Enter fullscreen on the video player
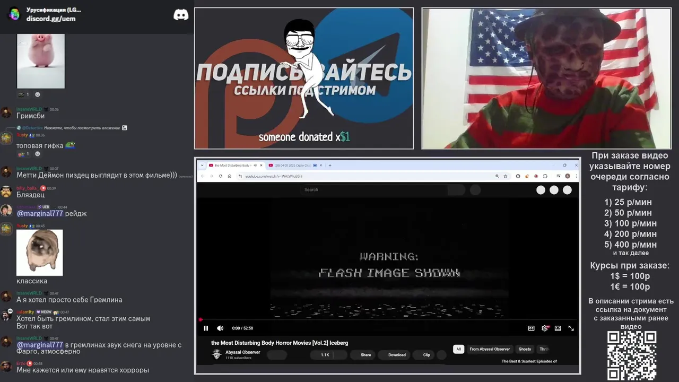 coord(571,328)
